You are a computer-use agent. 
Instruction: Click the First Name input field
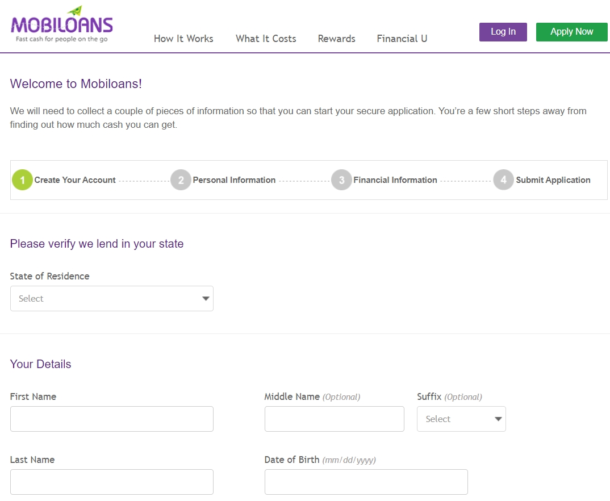(x=111, y=419)
